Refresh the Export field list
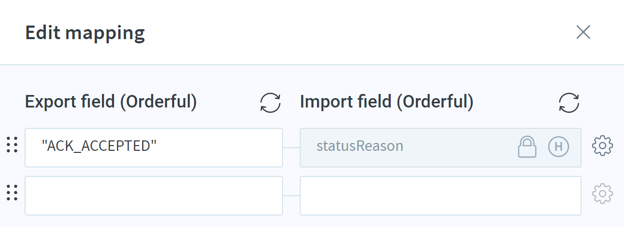This screenshot has height=227, width=624. coord(270,103)
